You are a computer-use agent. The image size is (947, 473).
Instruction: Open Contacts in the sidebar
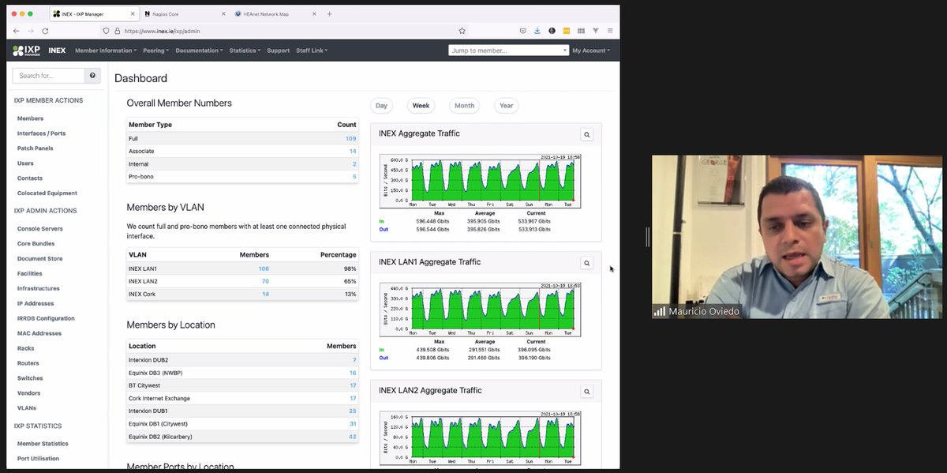tap(30, 178)
